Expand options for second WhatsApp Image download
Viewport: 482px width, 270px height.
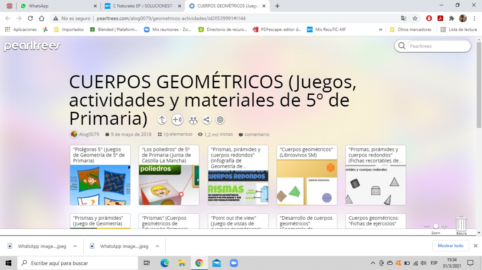coord(157,246)
